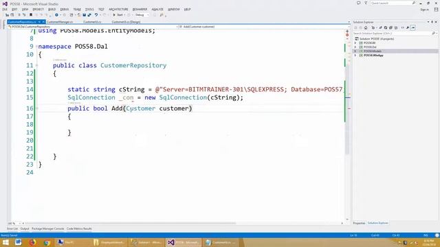Screen dimensions: 440x247
Task: Open the class navigation dropdown POS58.Dal.CustomerRepository
Action: coord(93,27)
